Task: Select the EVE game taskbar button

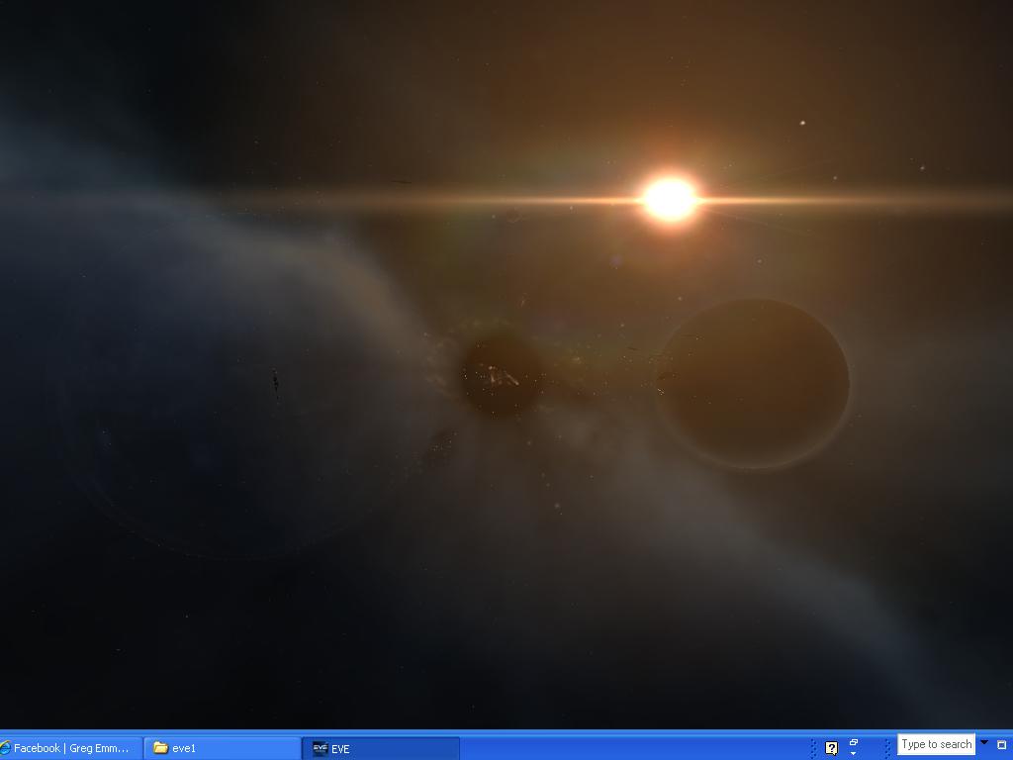Action: [x=381, y=748]
